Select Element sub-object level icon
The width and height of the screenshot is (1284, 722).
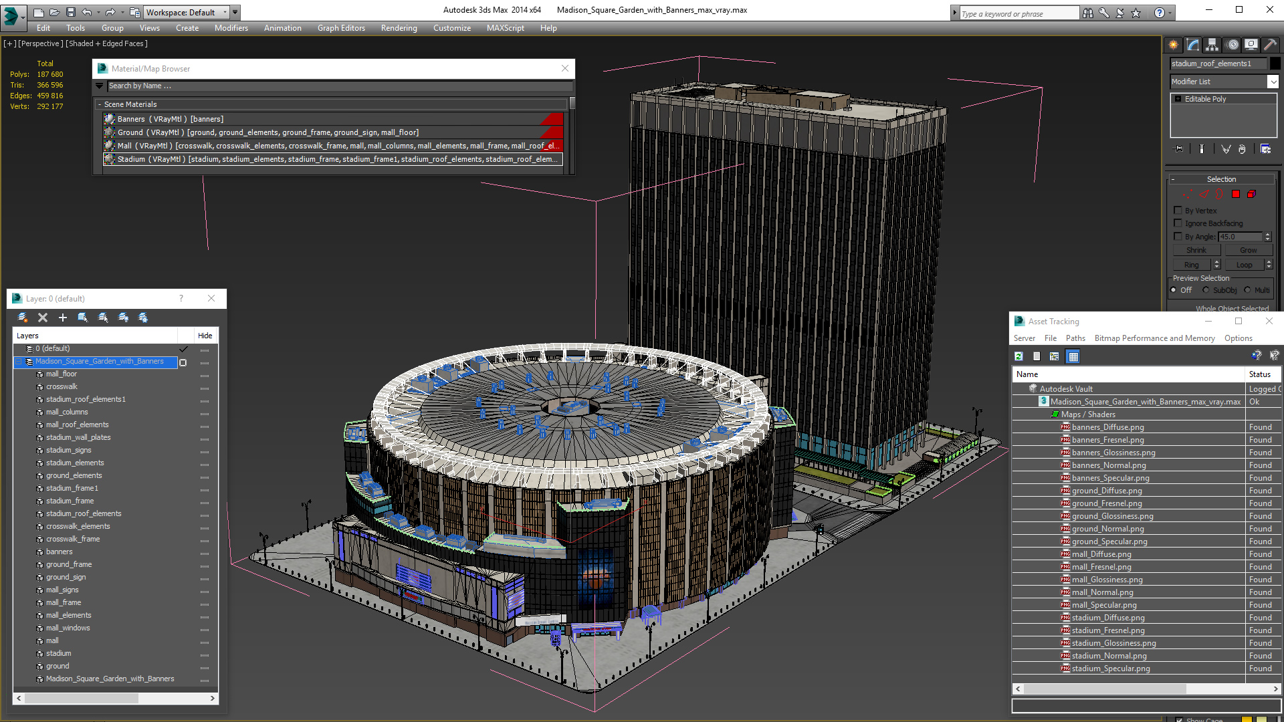tap(1251, 194)
